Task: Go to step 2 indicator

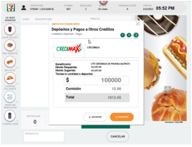Action: 129,35
